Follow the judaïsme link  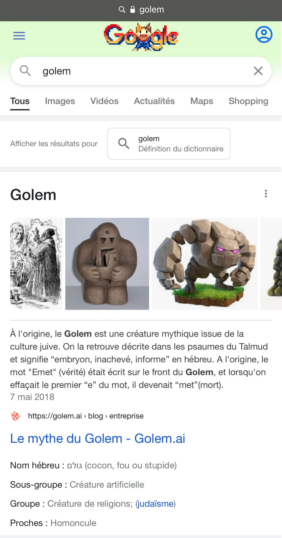point(155,504)
